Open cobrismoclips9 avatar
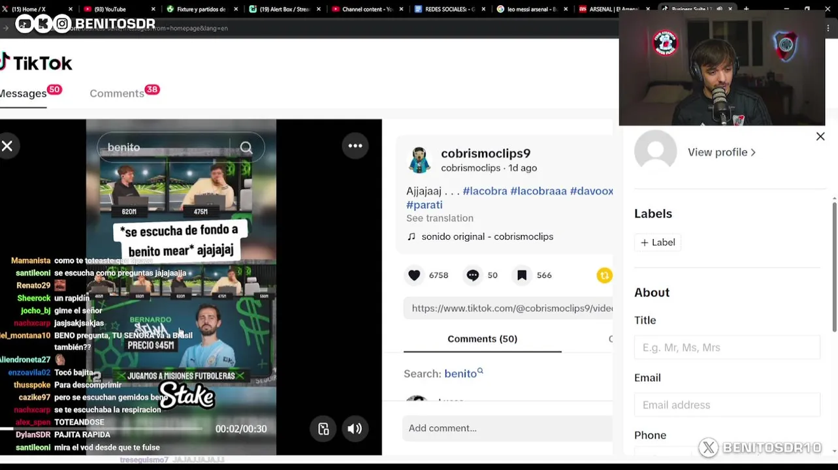This screenshot has height=470, width=838. [419, 160]
